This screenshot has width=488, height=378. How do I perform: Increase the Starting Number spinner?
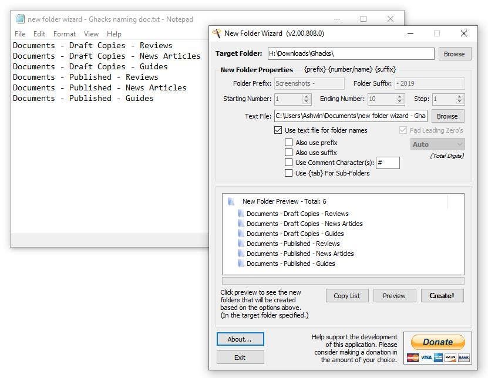click(x=306, y=96)
